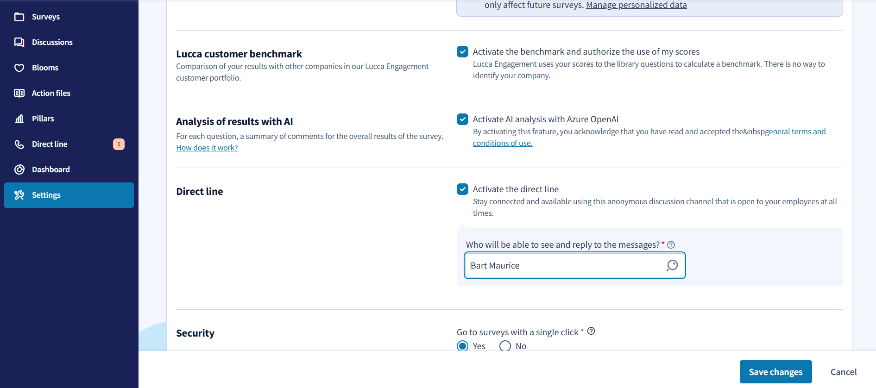
Task: Click the Direct line phone icon
Action: click(x=19, y=144)
